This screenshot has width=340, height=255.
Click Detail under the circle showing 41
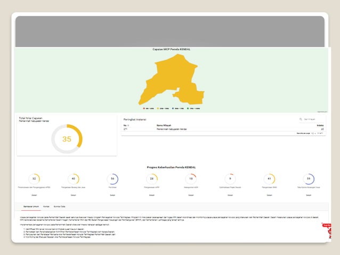(x=269, y=195)
